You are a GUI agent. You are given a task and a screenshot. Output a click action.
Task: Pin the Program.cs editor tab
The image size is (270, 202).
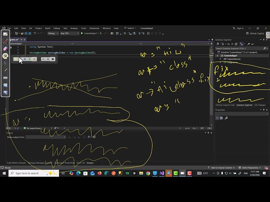click(22, 40)
